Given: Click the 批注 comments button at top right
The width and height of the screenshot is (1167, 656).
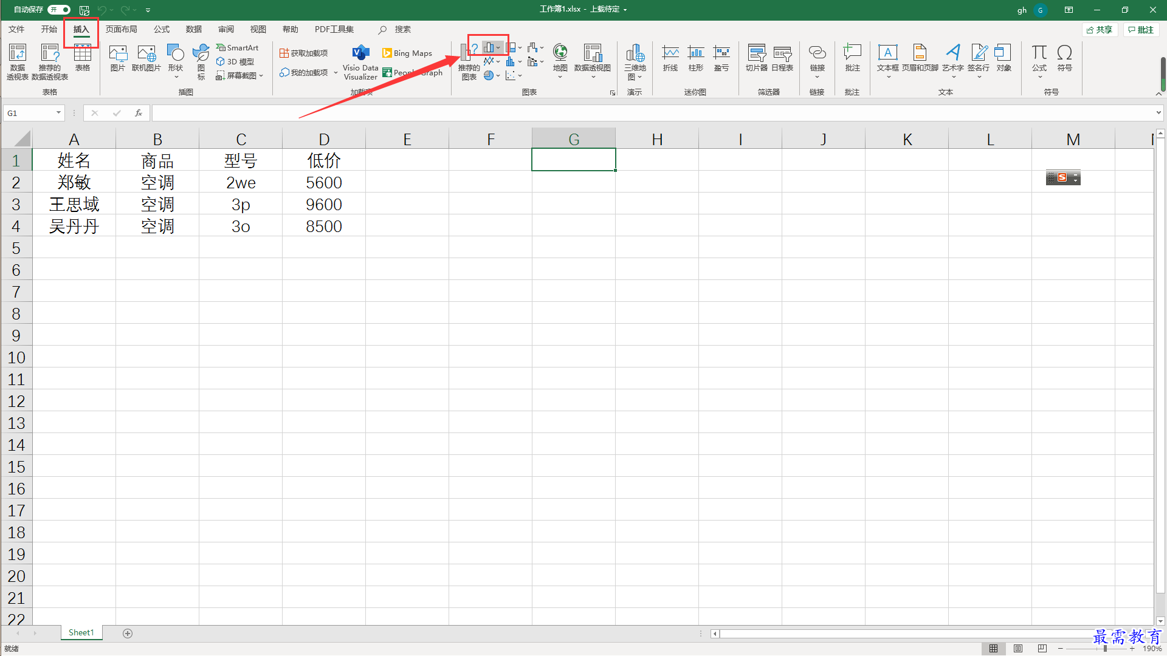Looking at the screenshot, I should point(1141,30).
